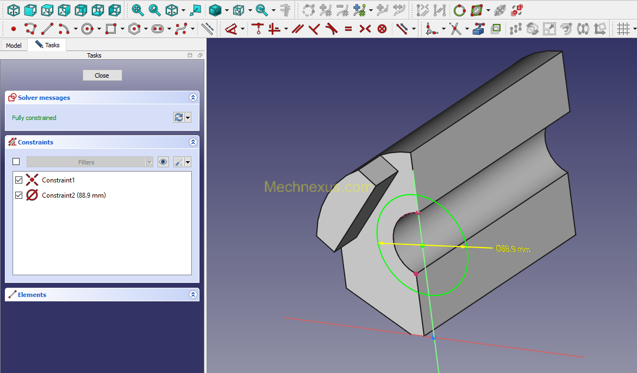Select the Slot tool
This screenshot has width=637, height=373.
[157, 29]
